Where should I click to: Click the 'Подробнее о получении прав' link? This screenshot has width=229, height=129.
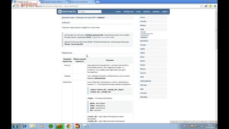(x=103, y=37)
